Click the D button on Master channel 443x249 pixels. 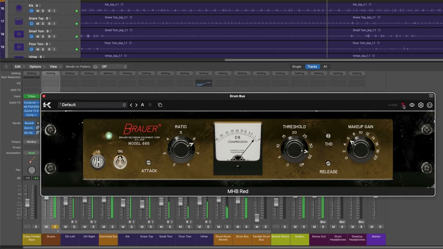pyautogui.click(x=380, y=227)
